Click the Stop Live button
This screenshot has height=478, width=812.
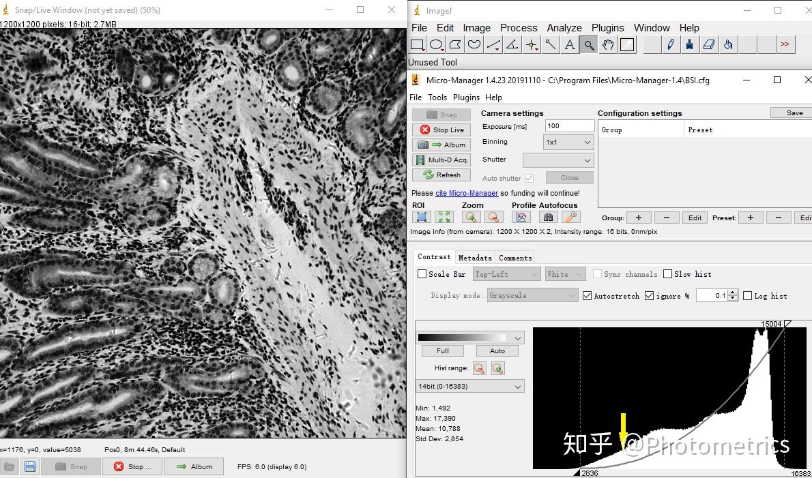pyautogui.click(x=441, y=130)
